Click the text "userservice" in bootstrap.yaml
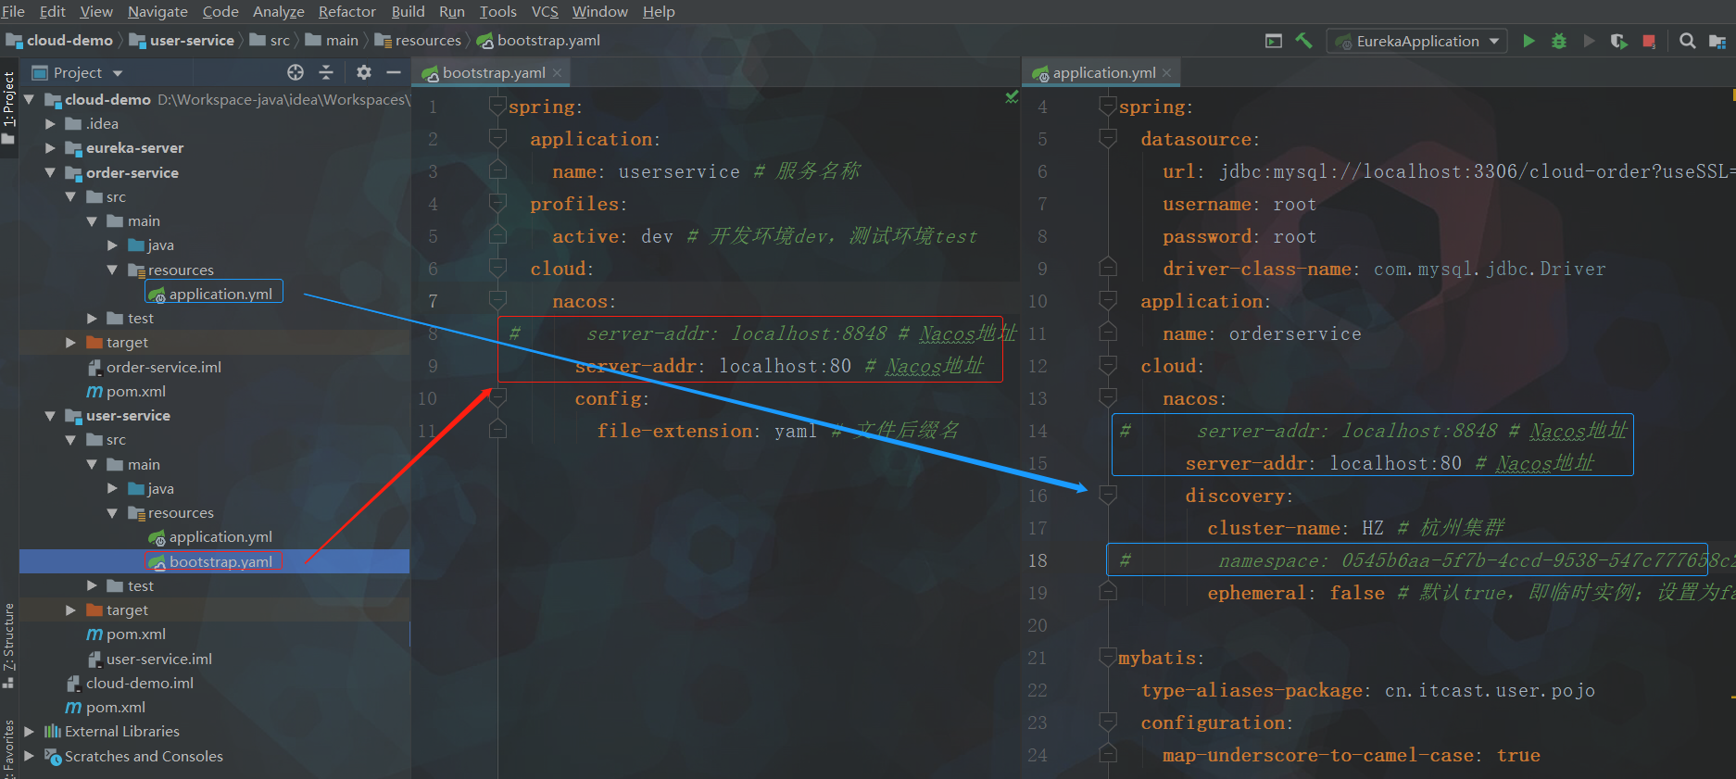 click(x=679, y=171)
